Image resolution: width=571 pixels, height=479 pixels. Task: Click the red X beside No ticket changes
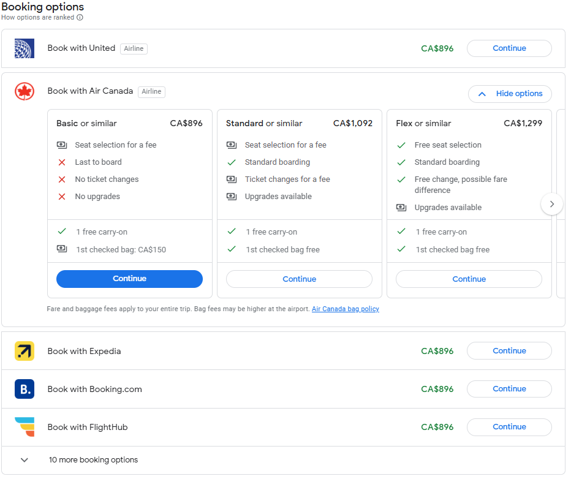click(62, 179)
